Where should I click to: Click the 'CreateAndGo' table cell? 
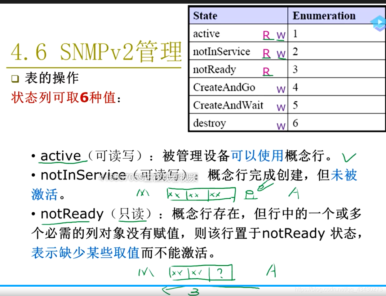(x=238, y=87)
